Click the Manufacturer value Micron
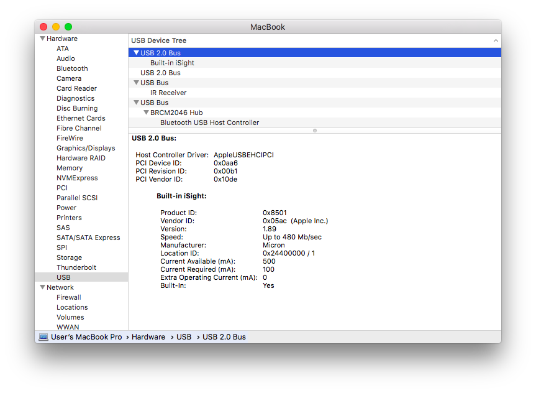 [x=273, y=245]
